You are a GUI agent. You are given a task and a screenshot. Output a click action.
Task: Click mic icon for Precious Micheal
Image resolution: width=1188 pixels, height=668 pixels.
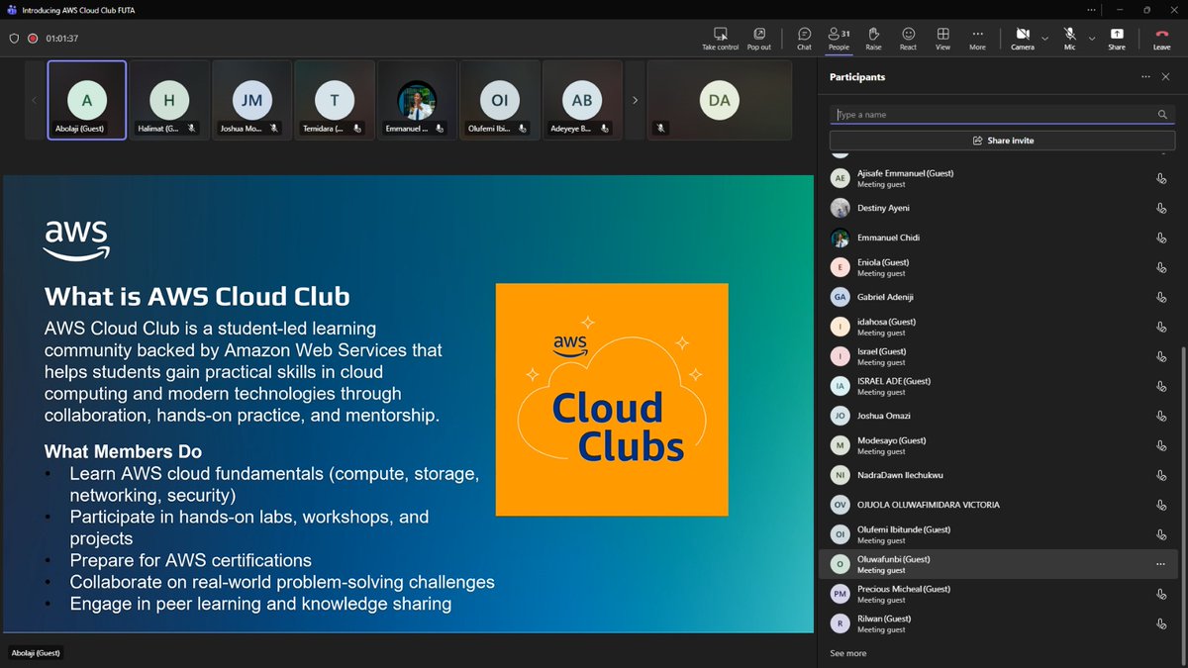click(1160, 595)
